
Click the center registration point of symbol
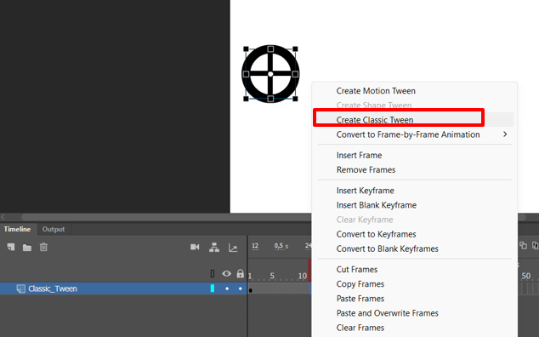pos(270,74)
